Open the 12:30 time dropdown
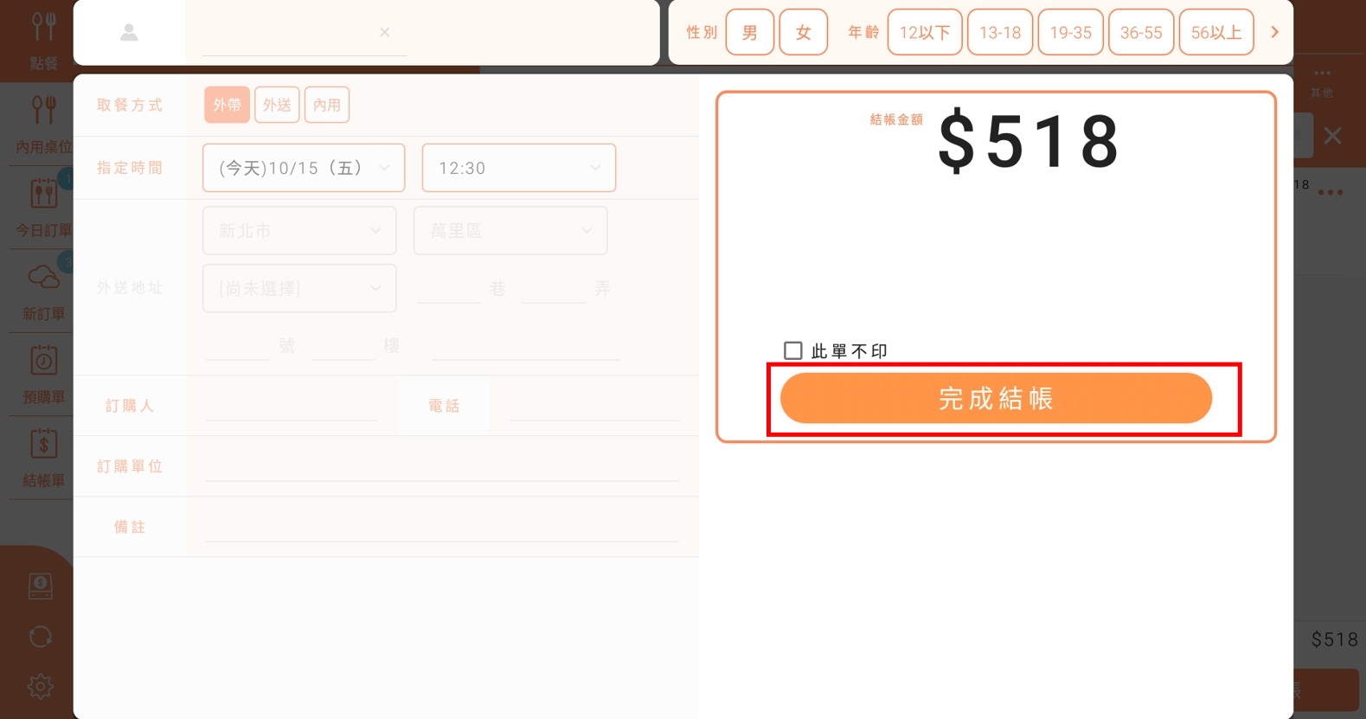This screenshot has height=719, width=1366. point(518,168)
